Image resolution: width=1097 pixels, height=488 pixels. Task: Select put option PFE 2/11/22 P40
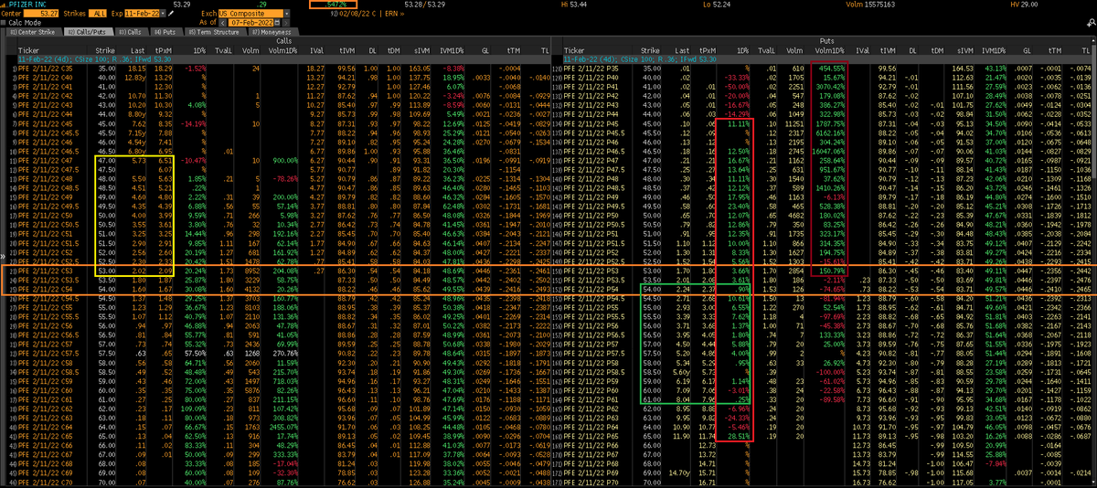tap(589, 78)
